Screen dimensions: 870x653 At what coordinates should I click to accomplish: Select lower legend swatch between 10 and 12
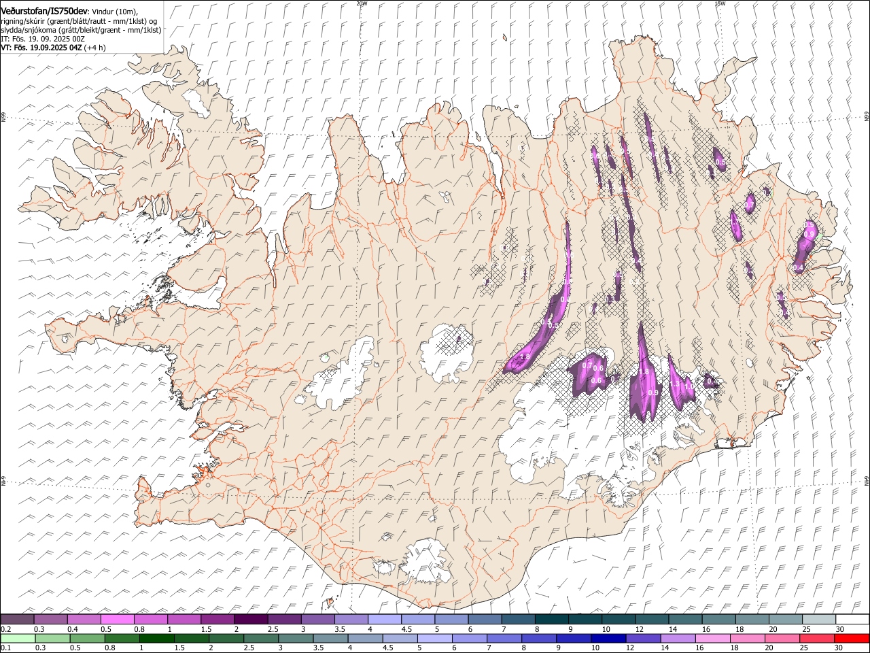(x=609, y=638)
